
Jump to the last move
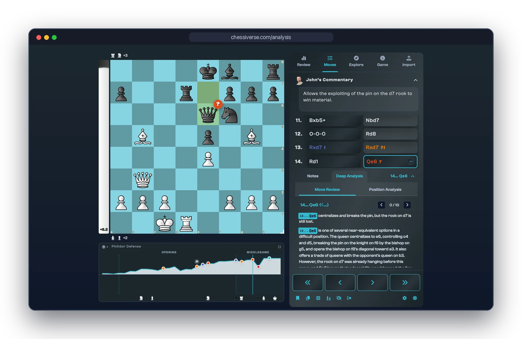tap(405, 282)
